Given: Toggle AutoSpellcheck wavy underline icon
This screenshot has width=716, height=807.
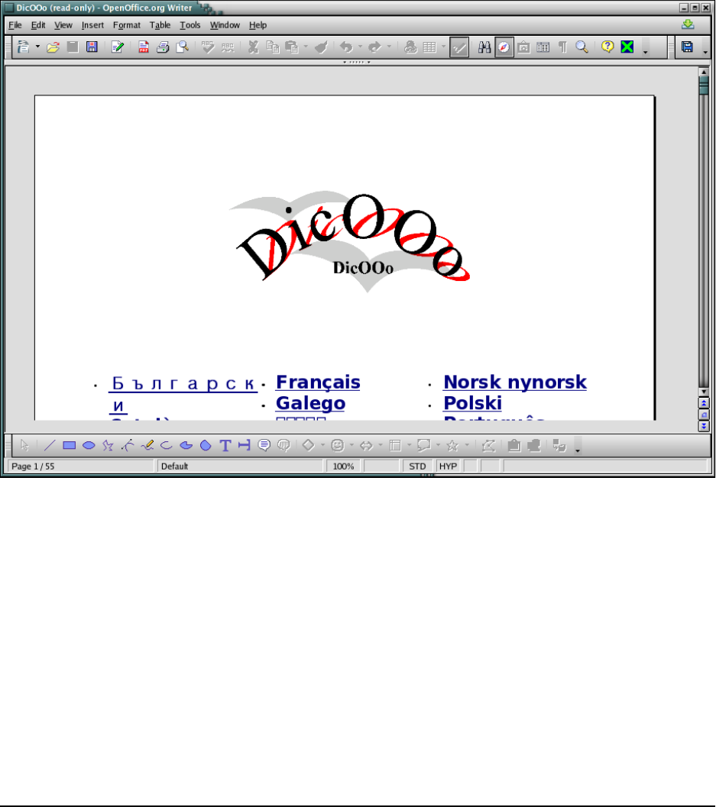Looking at the screenshot, I should point(227,47).
